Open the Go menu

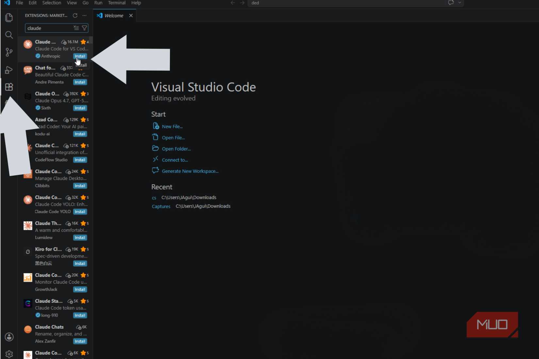86,3
